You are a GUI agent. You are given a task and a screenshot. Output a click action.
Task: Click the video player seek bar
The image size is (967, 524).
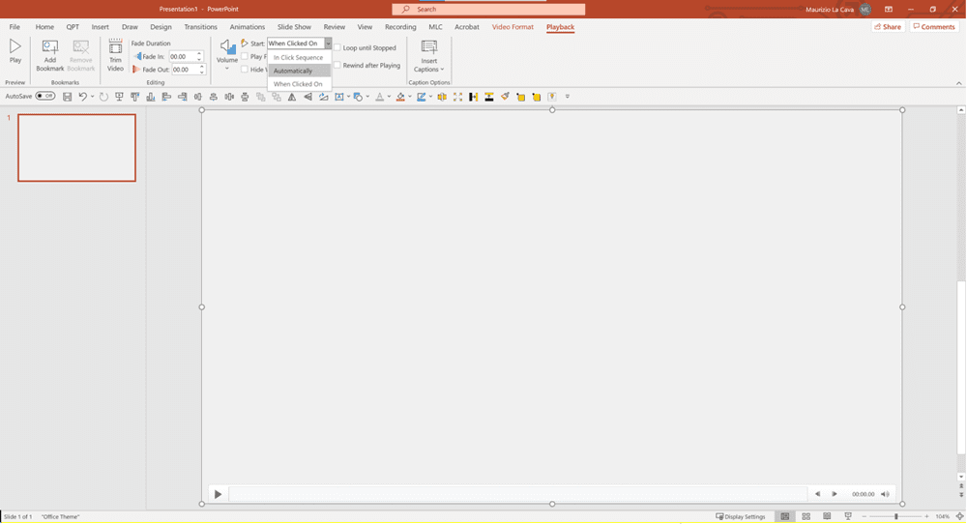coord(518,494)
